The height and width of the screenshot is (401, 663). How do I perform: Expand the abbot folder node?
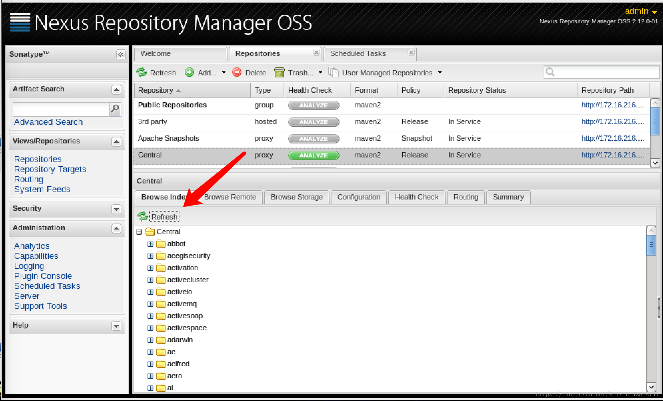150,244
